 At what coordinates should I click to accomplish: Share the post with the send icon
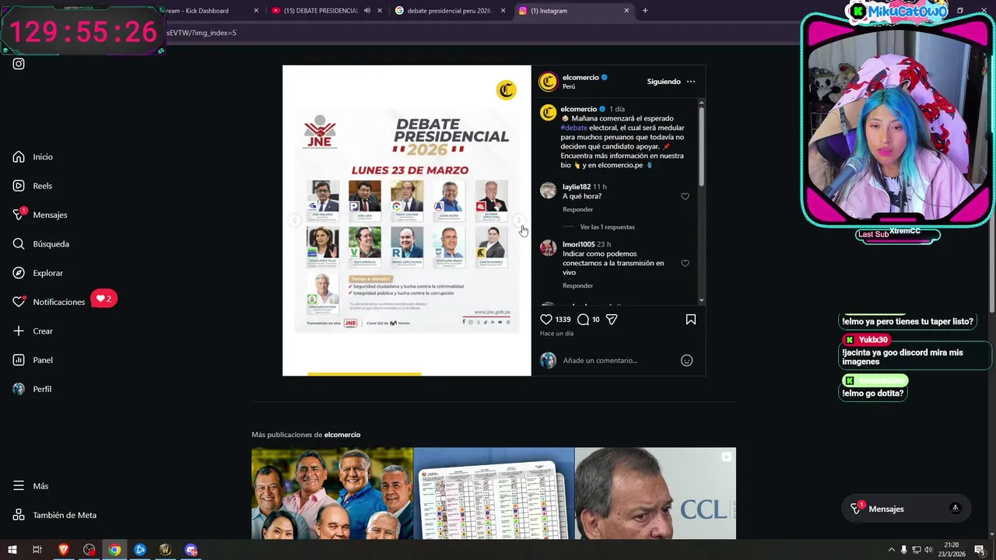[612, 319]
